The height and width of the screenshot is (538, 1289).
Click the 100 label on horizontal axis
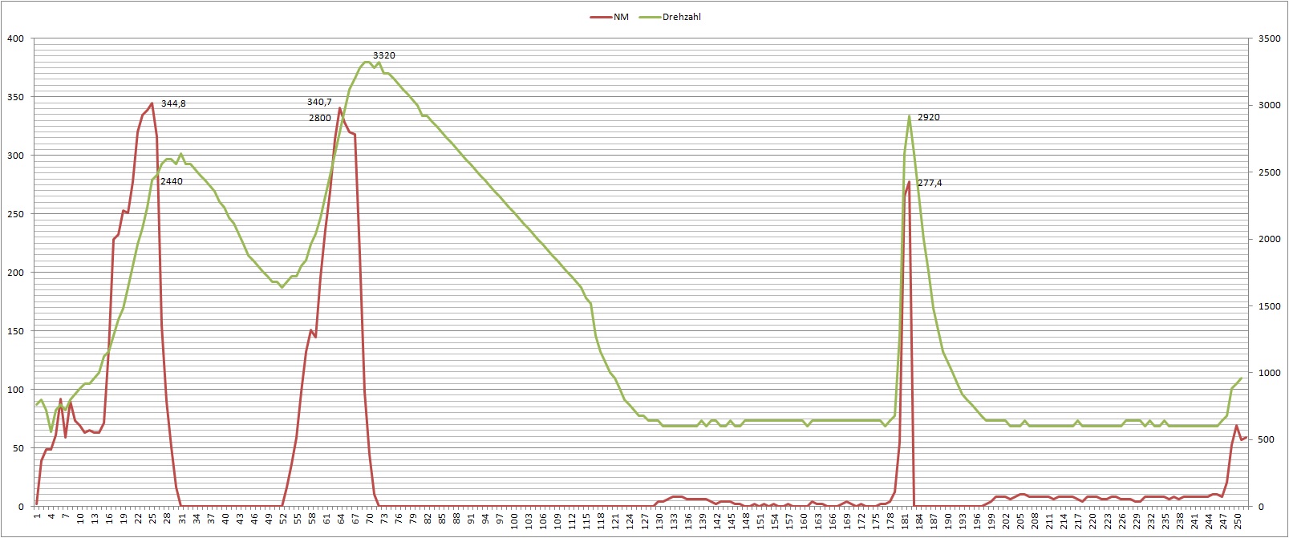pos(514,521)
